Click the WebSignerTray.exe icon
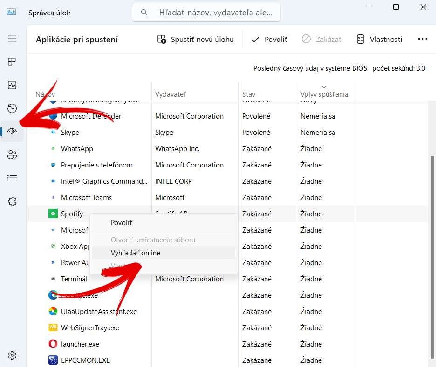The width and height of the screenshot is (436, 367). click(53, 327)
